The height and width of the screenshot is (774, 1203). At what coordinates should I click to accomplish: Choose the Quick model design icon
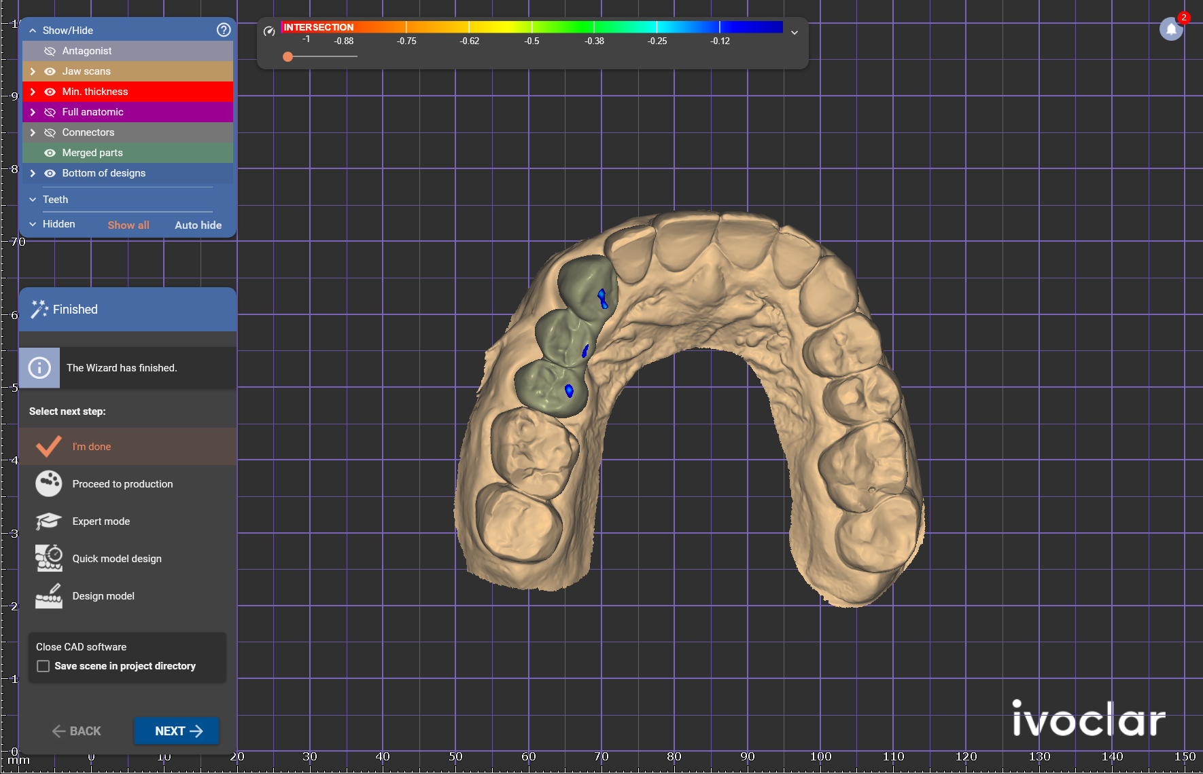coord(49,558)
